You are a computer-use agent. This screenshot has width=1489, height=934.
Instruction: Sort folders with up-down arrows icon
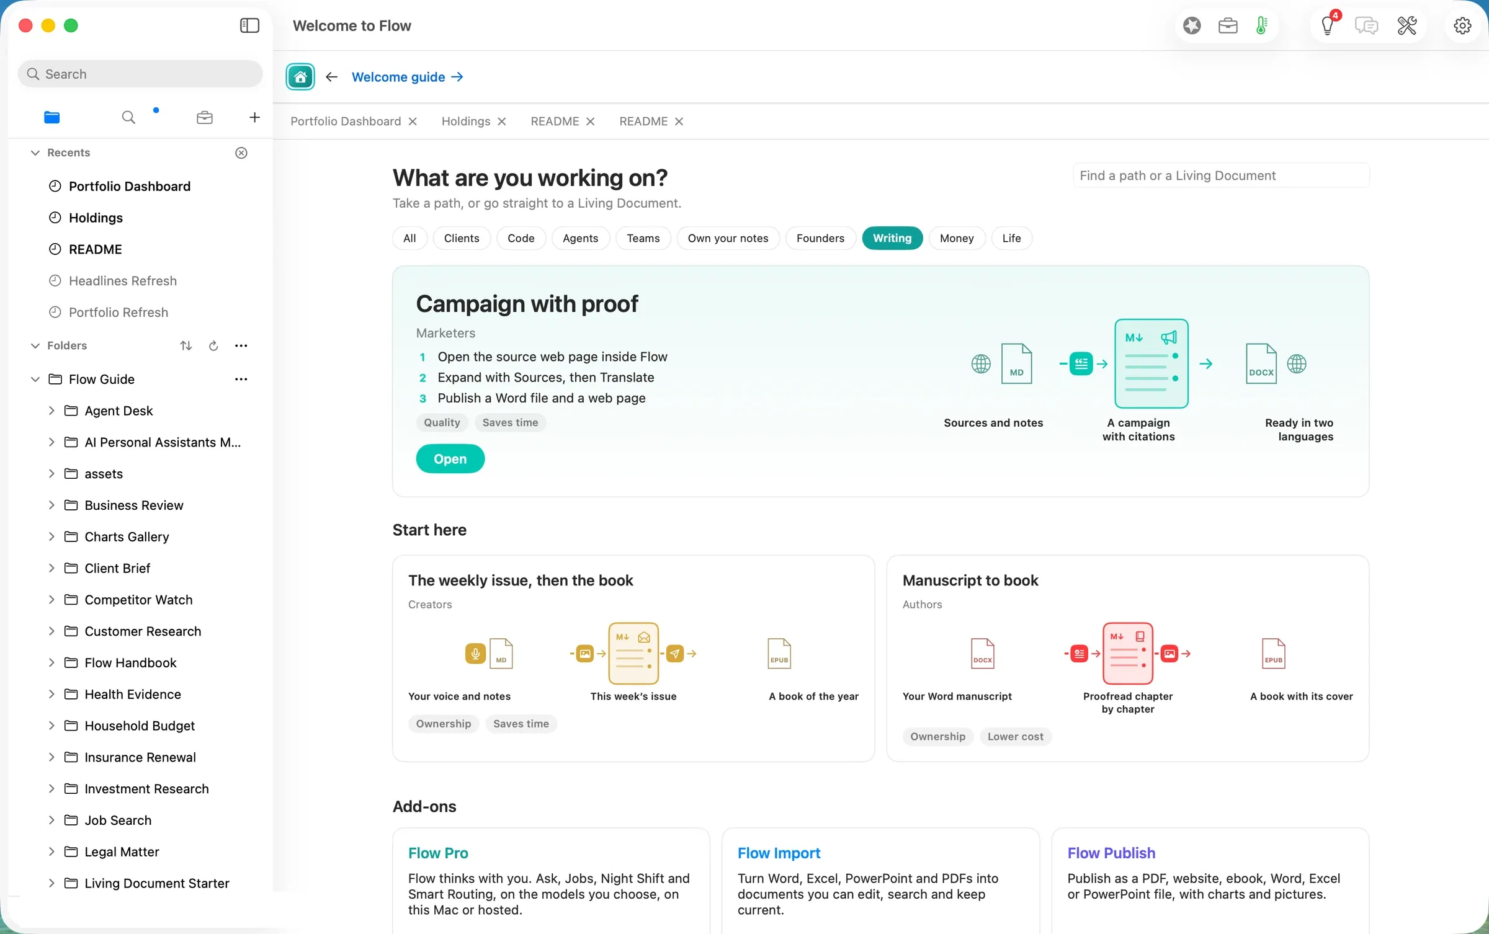coord(186,345)
